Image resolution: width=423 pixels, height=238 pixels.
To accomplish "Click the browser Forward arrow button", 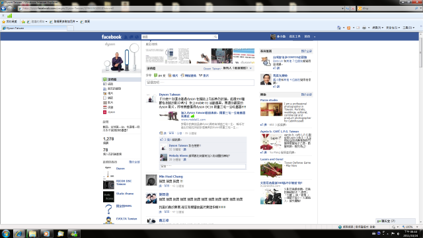I will coord(10,9).
